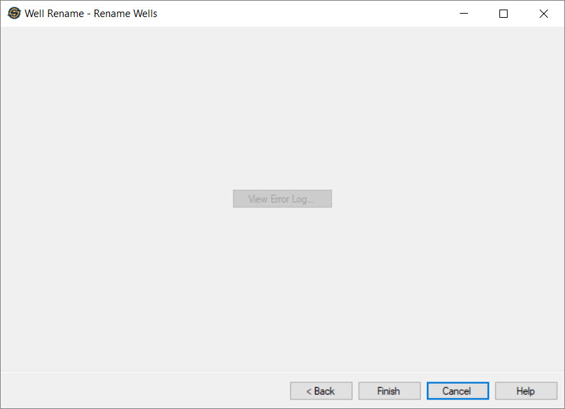Click the dash minimize icon

pos(464,14)
